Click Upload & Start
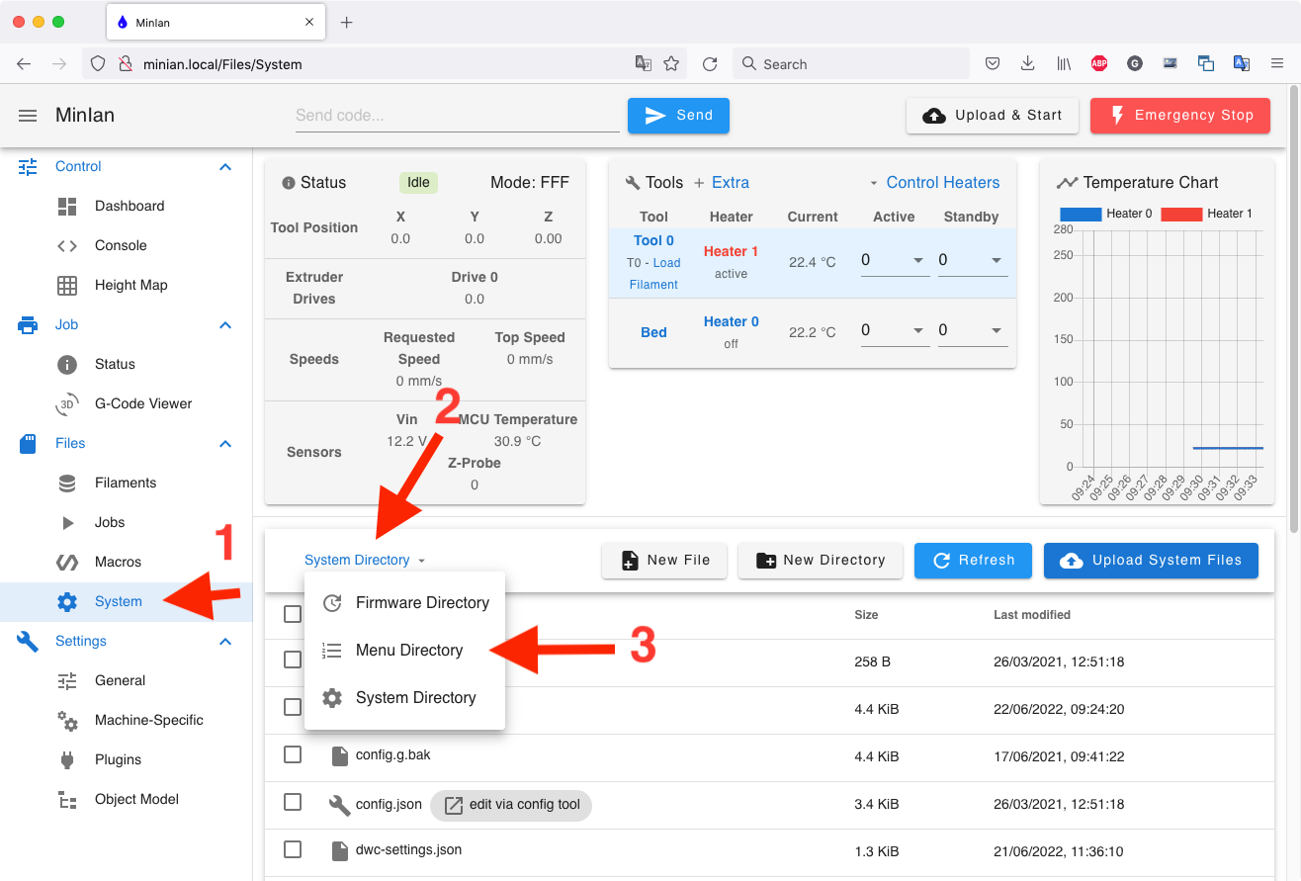 point(992,116)
